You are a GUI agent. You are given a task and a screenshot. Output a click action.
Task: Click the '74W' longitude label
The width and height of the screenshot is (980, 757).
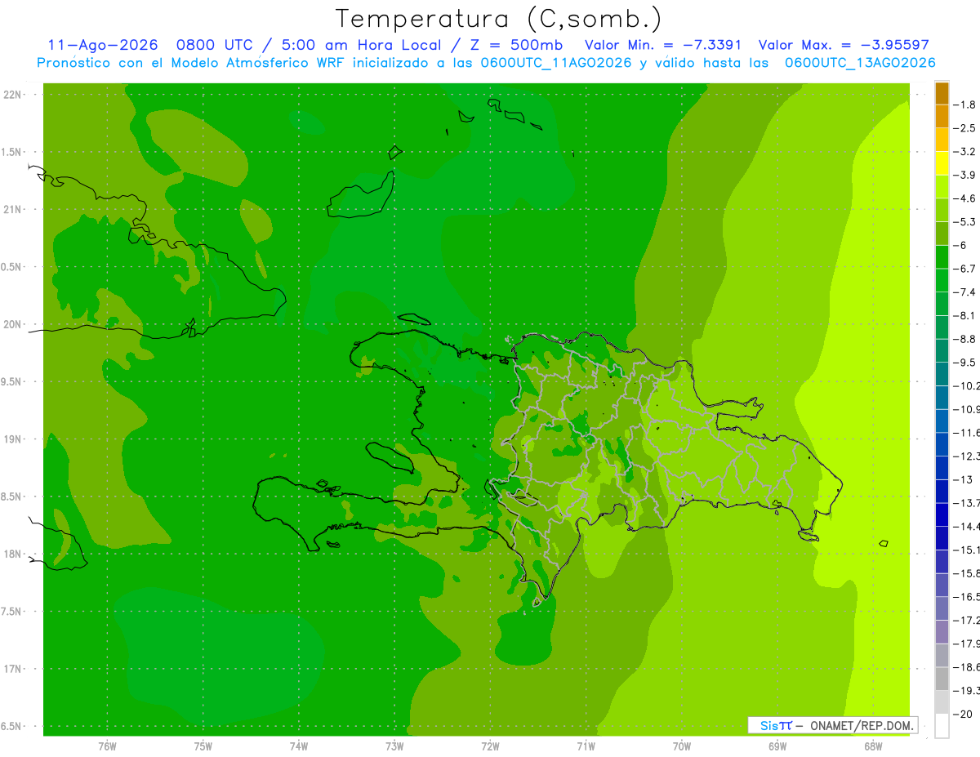click(x=299, y=746)
